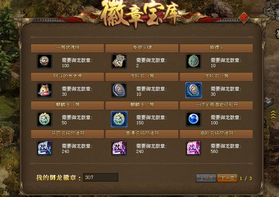279x197 pixels.
Task: Go to next page with 下一页
Action: pyautogui.click(x=227, y=178)
